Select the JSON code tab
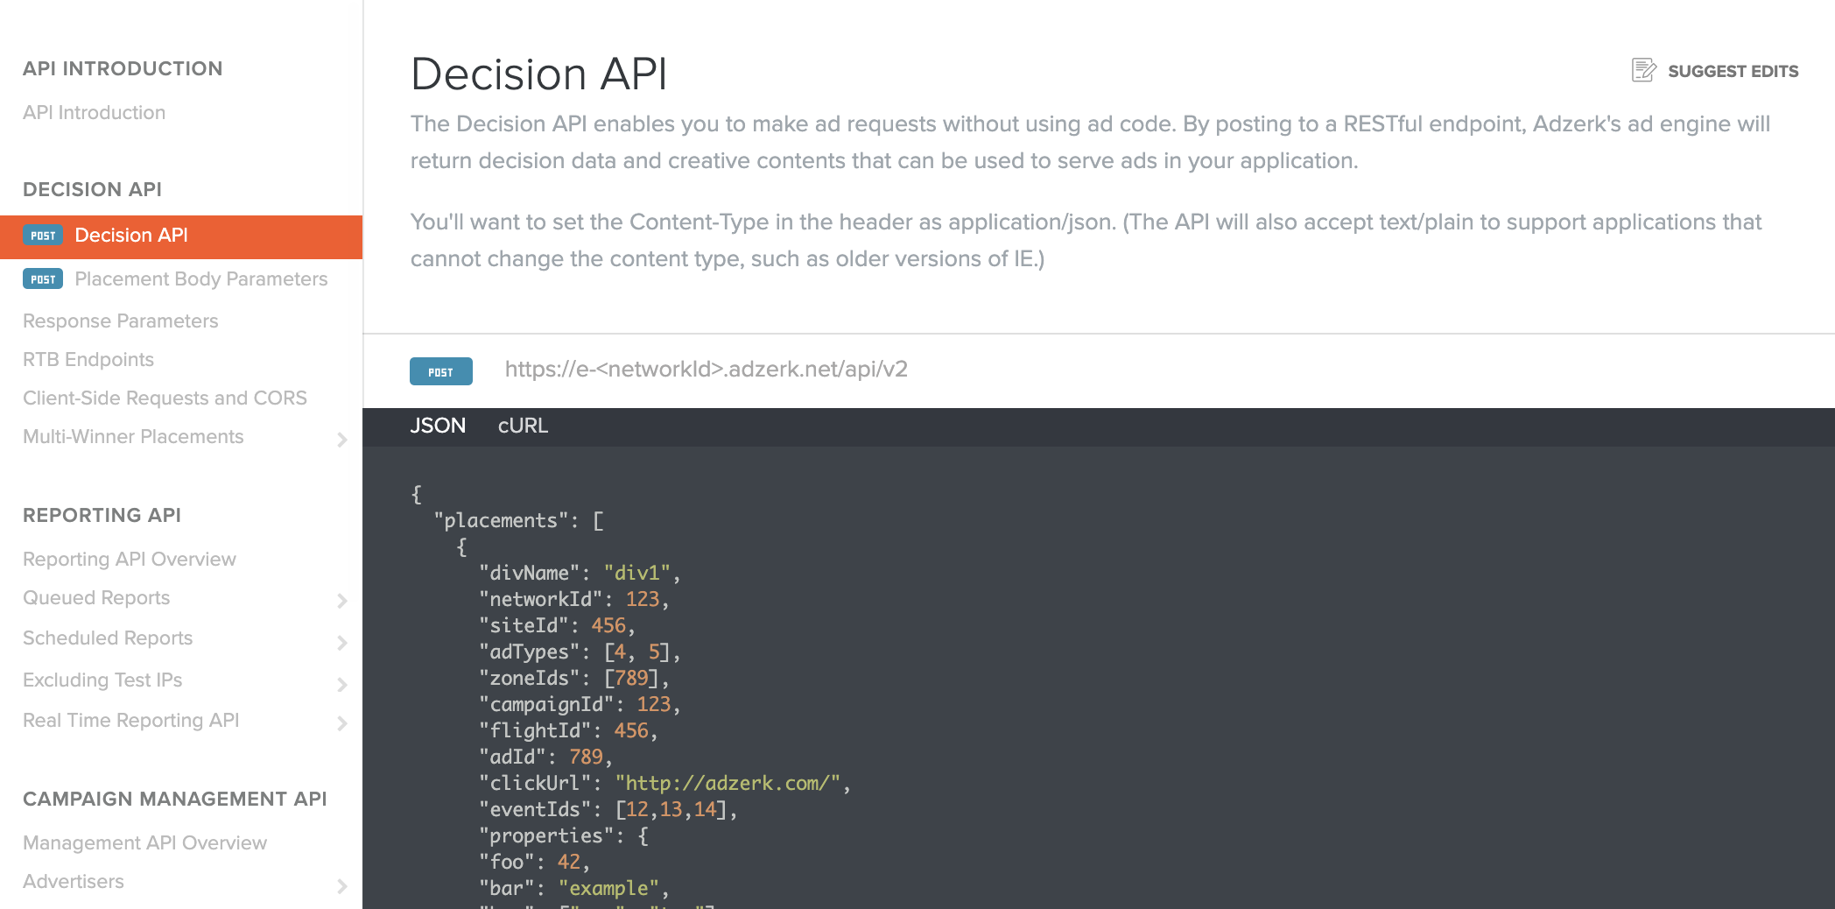 (x=438, y=426)
